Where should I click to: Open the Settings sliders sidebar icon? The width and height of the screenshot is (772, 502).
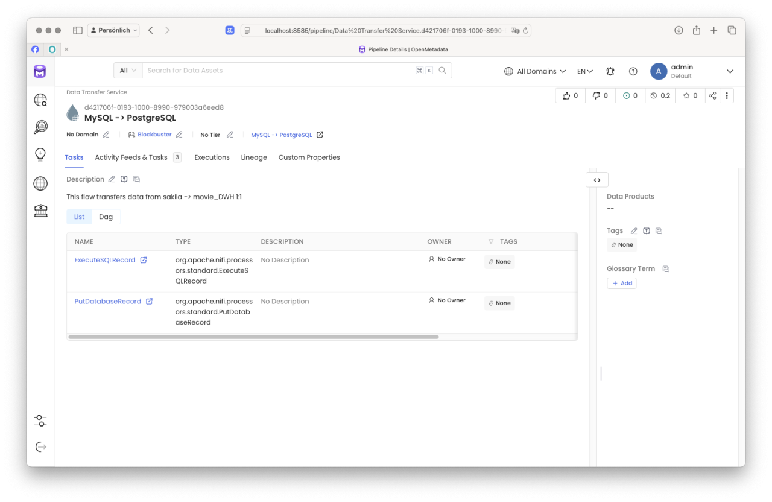point(40,421)
